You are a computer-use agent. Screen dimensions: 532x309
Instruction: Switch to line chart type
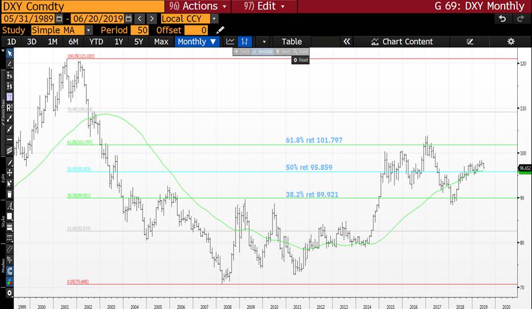click(231, 41)
